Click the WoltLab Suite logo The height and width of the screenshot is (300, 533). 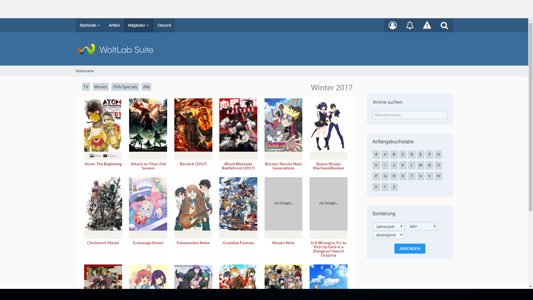coord(115,49)
